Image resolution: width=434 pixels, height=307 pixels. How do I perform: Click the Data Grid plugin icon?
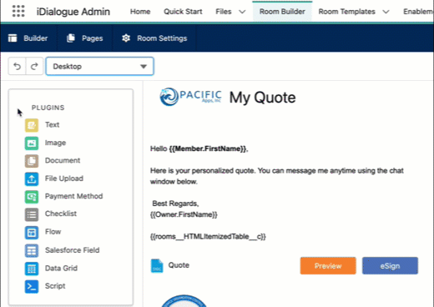[32, 269]
